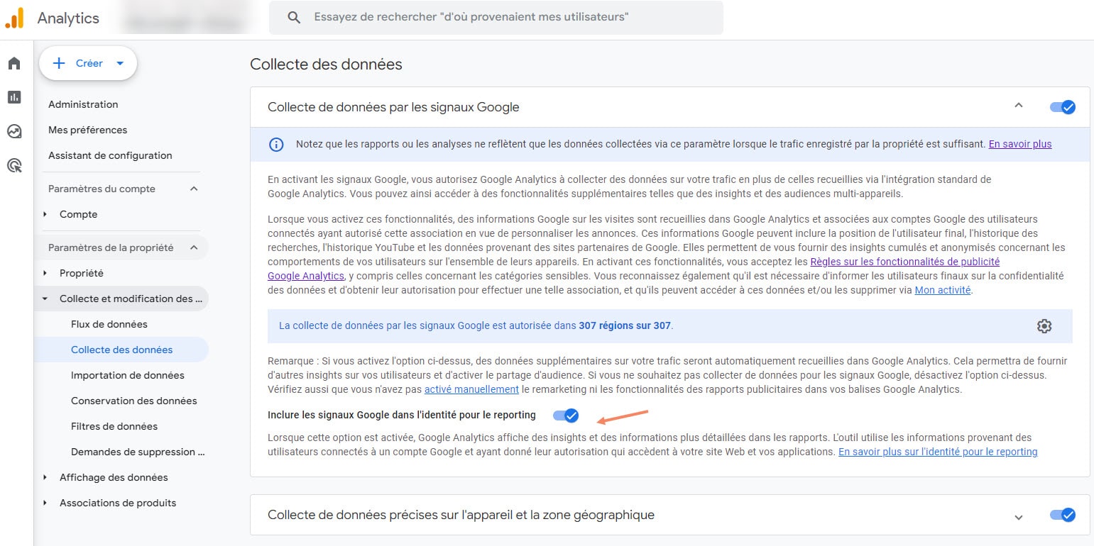The width and height of the screenshot is (1094, 546).
Task: Click the info icon in the blue notice
Action: pyautogui.click(x=276, y=145)
